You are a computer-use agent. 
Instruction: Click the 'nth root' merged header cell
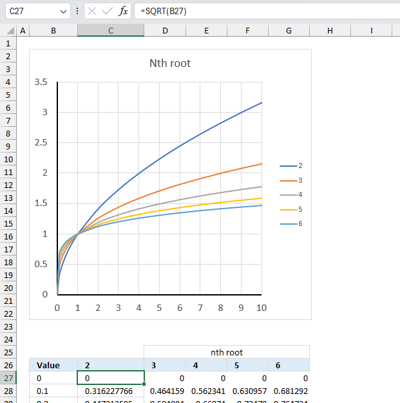[x=227, y=352]
